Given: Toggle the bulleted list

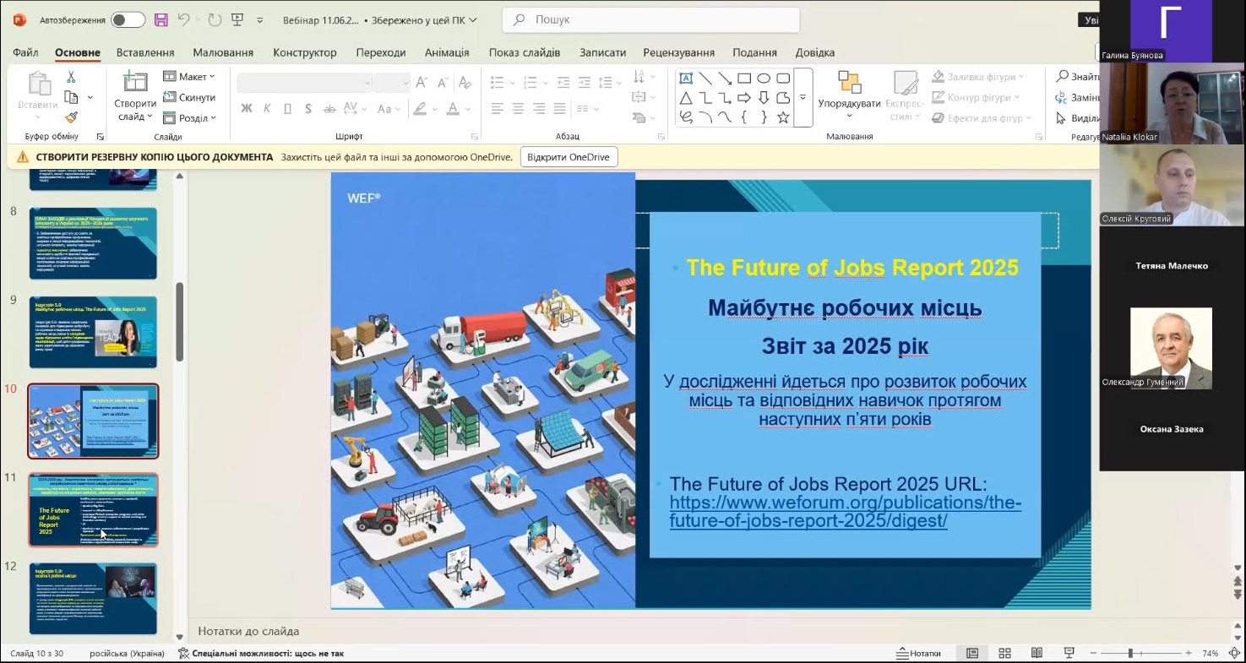Looking at the screenshot, I should (498, 83).
